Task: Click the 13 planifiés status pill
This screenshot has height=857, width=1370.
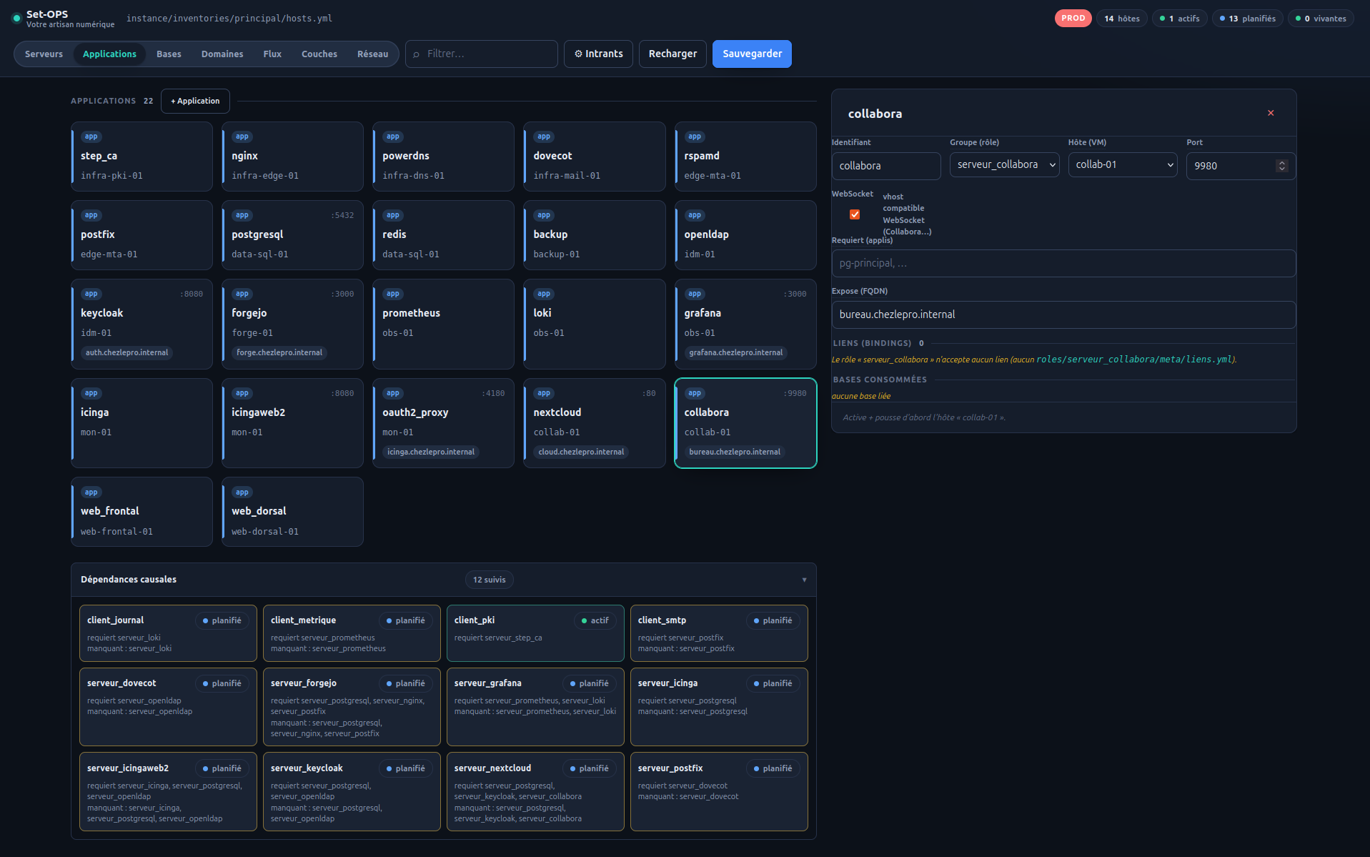Action: 1248,19
